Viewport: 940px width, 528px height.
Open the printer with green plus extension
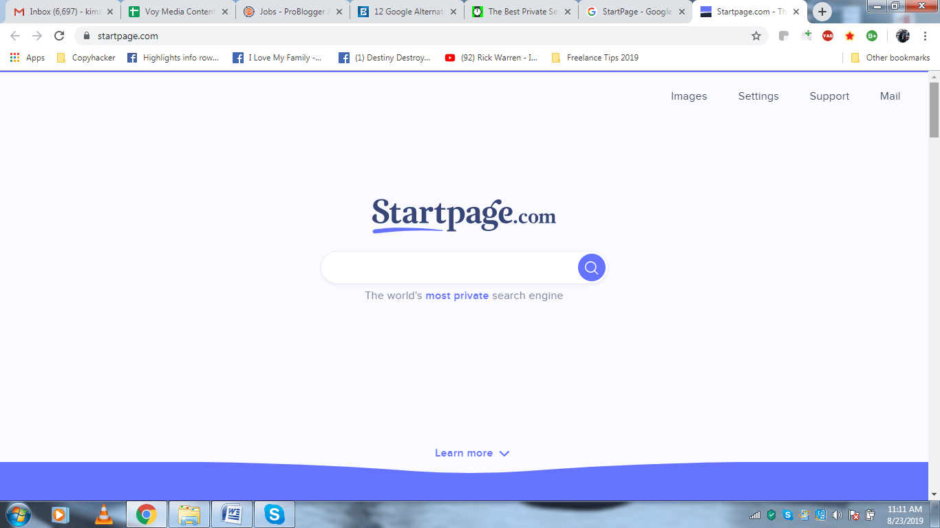pyautogui.click(x=806, y=36)
